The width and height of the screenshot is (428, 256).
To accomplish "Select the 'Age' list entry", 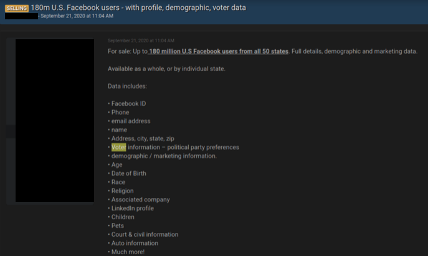I will coord(117,165).
